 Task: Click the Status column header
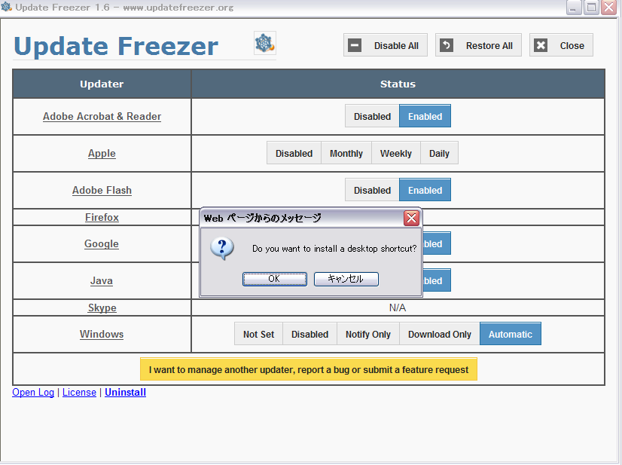coord(398,84)
